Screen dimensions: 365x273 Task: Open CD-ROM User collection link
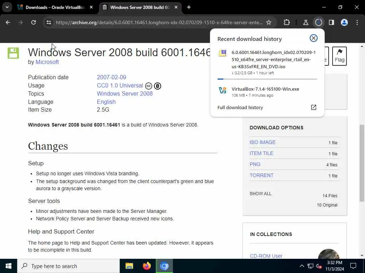click(266, 256)
